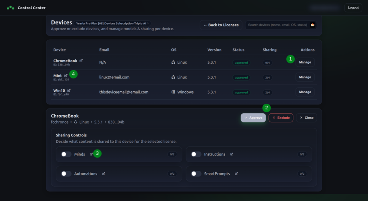Open the Instructions sharing edit icon
The image size is (368, 201).
coord(232,154)
